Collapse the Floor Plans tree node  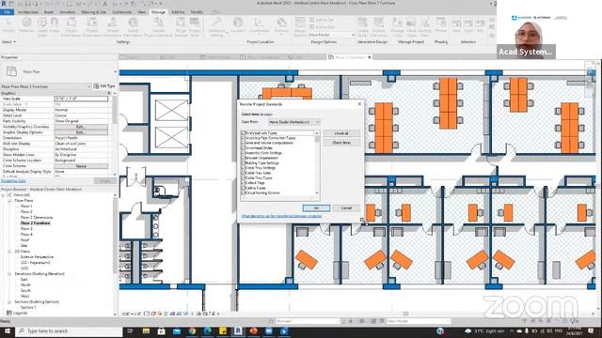pyautogui.click(x=9, y=201)
